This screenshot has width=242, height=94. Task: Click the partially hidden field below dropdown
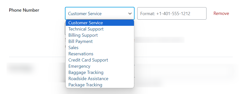pos(65,29)
